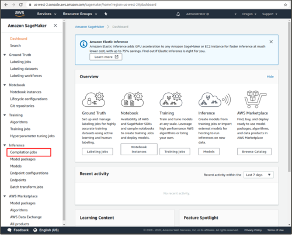Select Dashboard in the sidebar
This screenshot has width=292, height=244.
coord(19,39)
